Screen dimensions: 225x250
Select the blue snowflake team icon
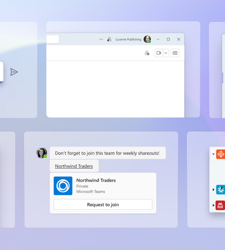[221, 190]
